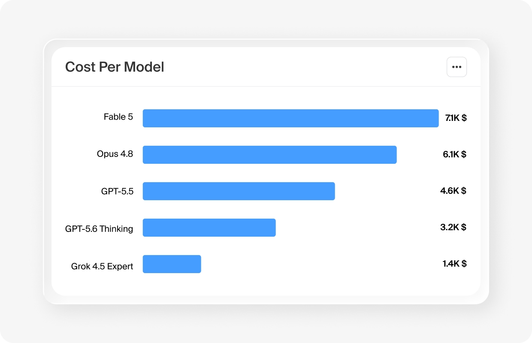Click the Cost Per Model title
Screen dimensions: 532x343
coord(115,67)
